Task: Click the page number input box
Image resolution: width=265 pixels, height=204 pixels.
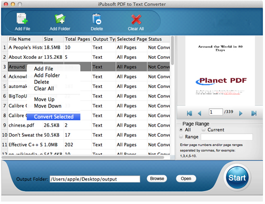Action: [x=216, y=112]
